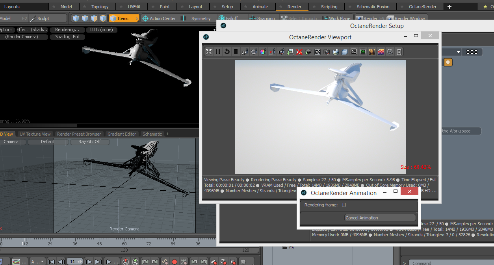494x265 pixels.
Task: Step to the next frame
Action: (x=88, y=261)
